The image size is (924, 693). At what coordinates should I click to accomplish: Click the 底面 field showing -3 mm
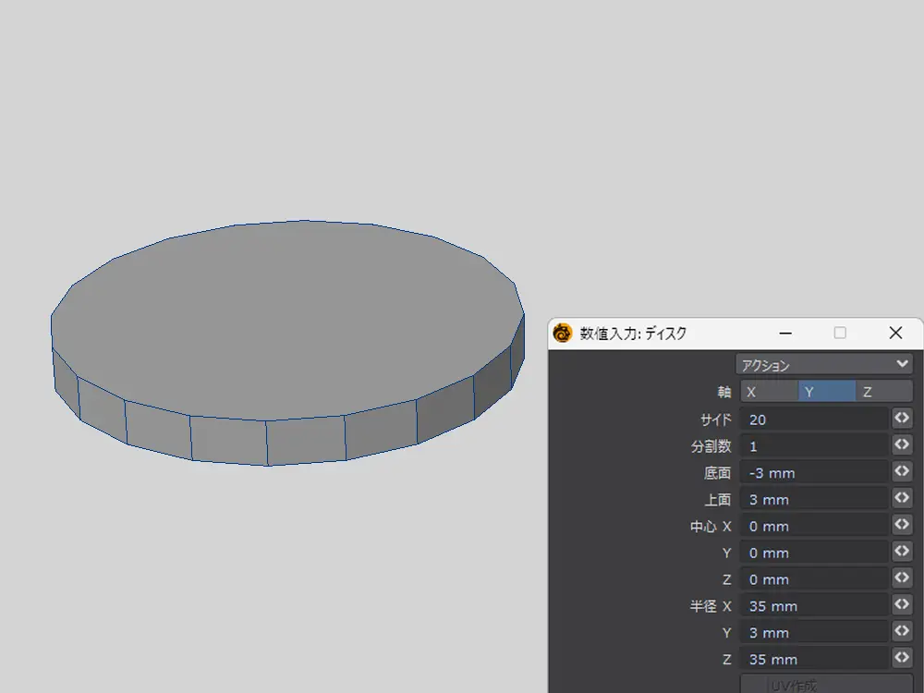click(814, 473)
